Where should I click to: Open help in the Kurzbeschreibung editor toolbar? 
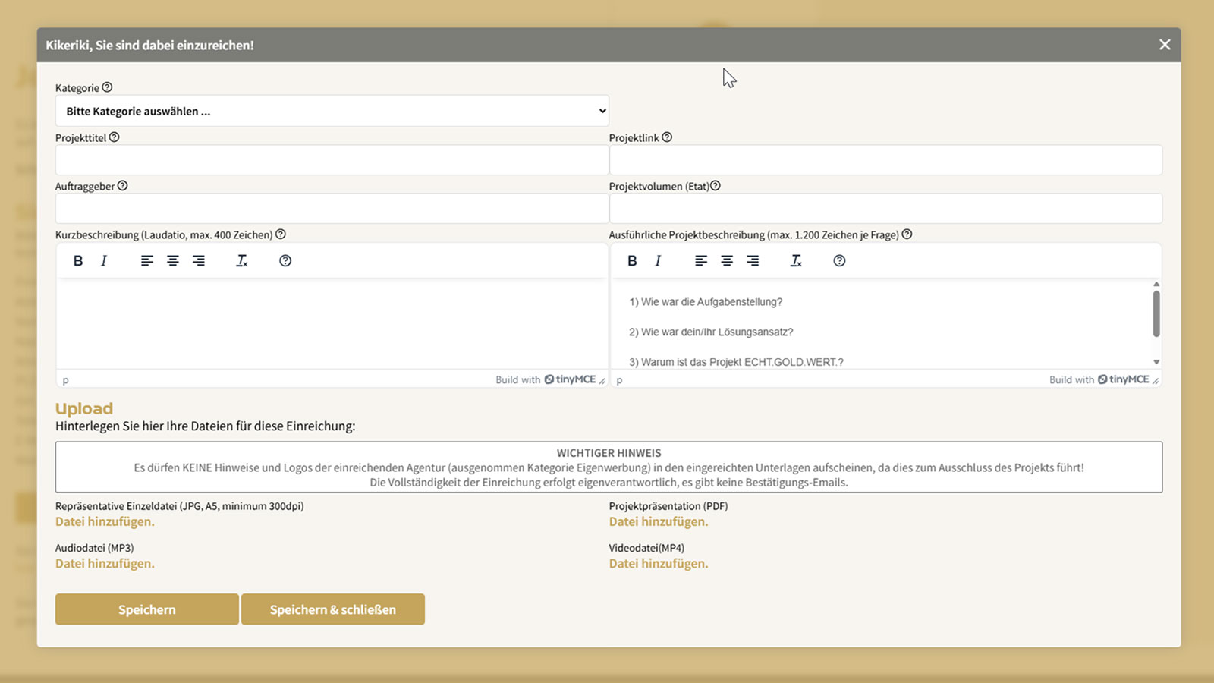tap(285, 261)
